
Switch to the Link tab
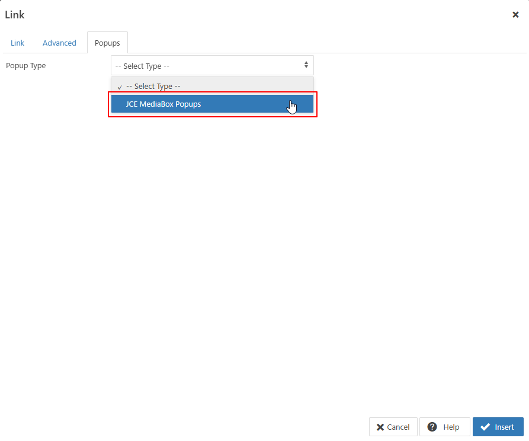click(18, 43)
